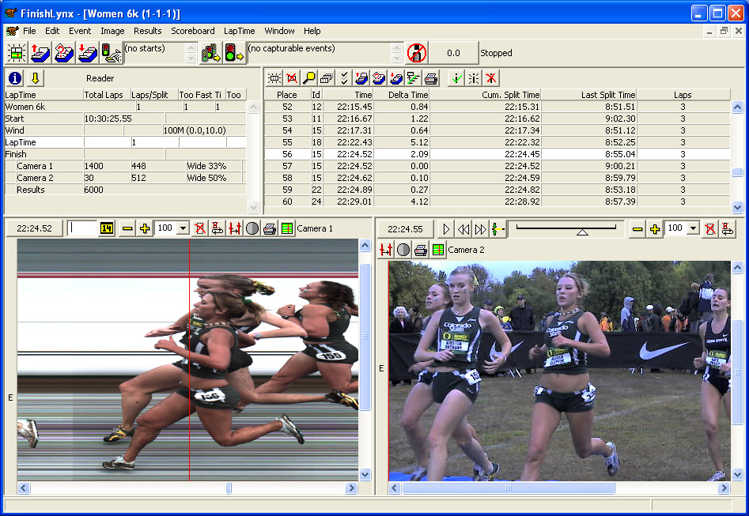Click the printer icon in Camera 1 toolbar
749x516 pixels.
coord(270,228)
